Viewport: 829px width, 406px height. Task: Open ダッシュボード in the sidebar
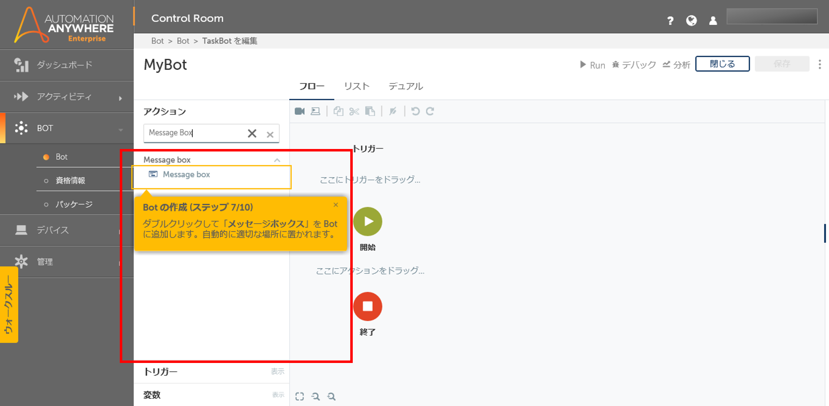pos(67,65)
